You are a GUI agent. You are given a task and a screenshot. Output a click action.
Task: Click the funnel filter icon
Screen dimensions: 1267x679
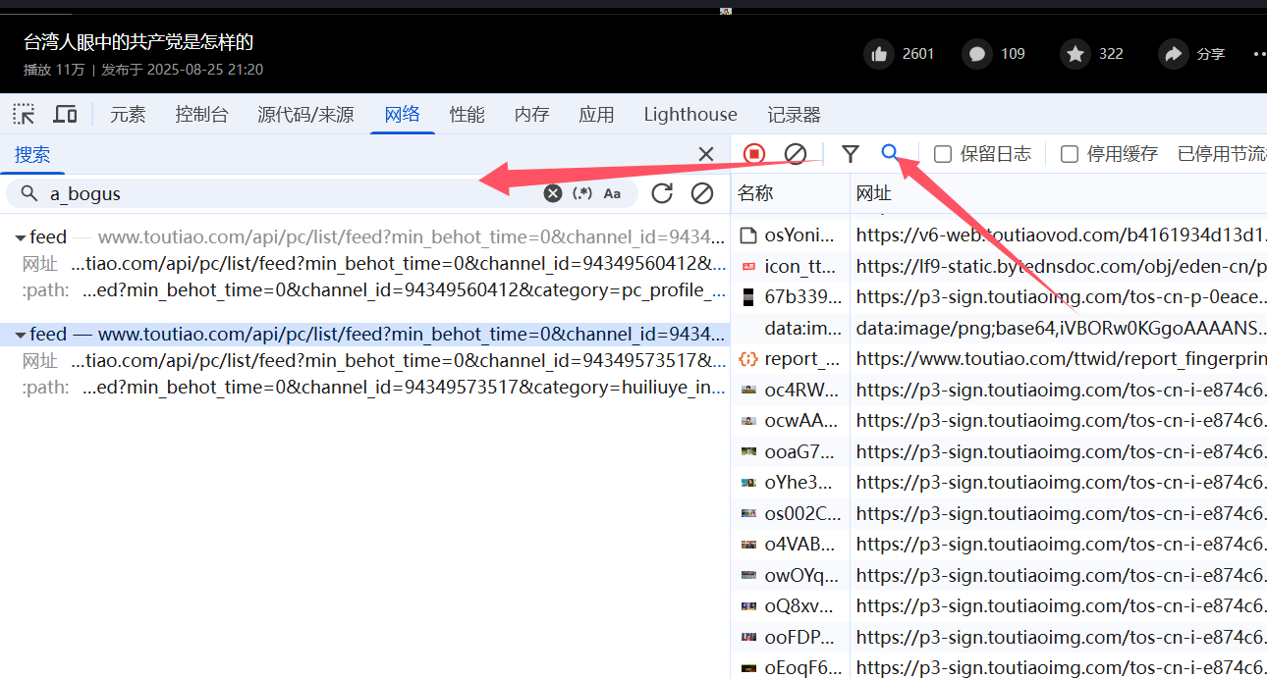(x=851, y=154)
